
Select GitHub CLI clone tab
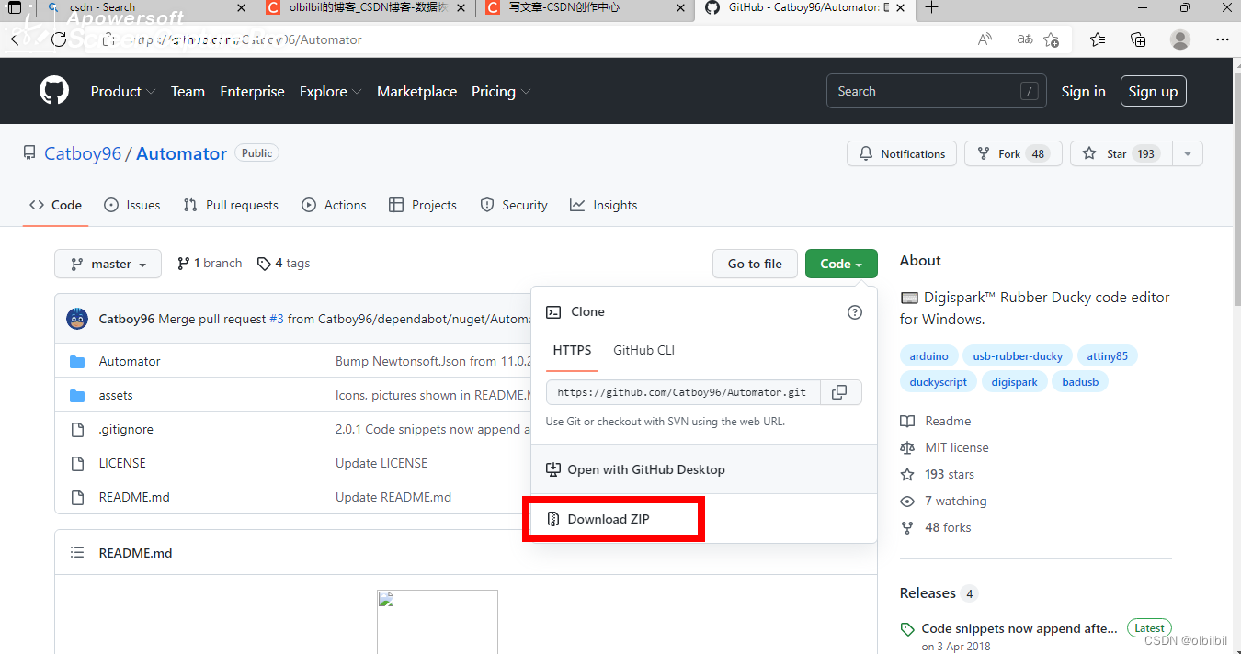click(644, 351)
